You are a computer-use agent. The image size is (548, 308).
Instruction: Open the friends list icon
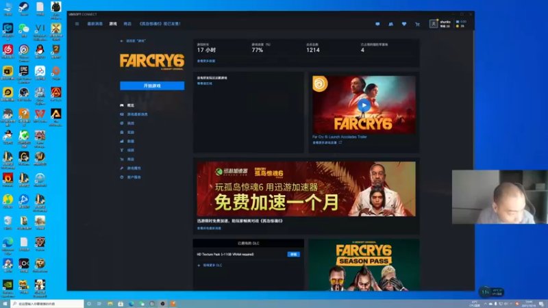point(390,24)
